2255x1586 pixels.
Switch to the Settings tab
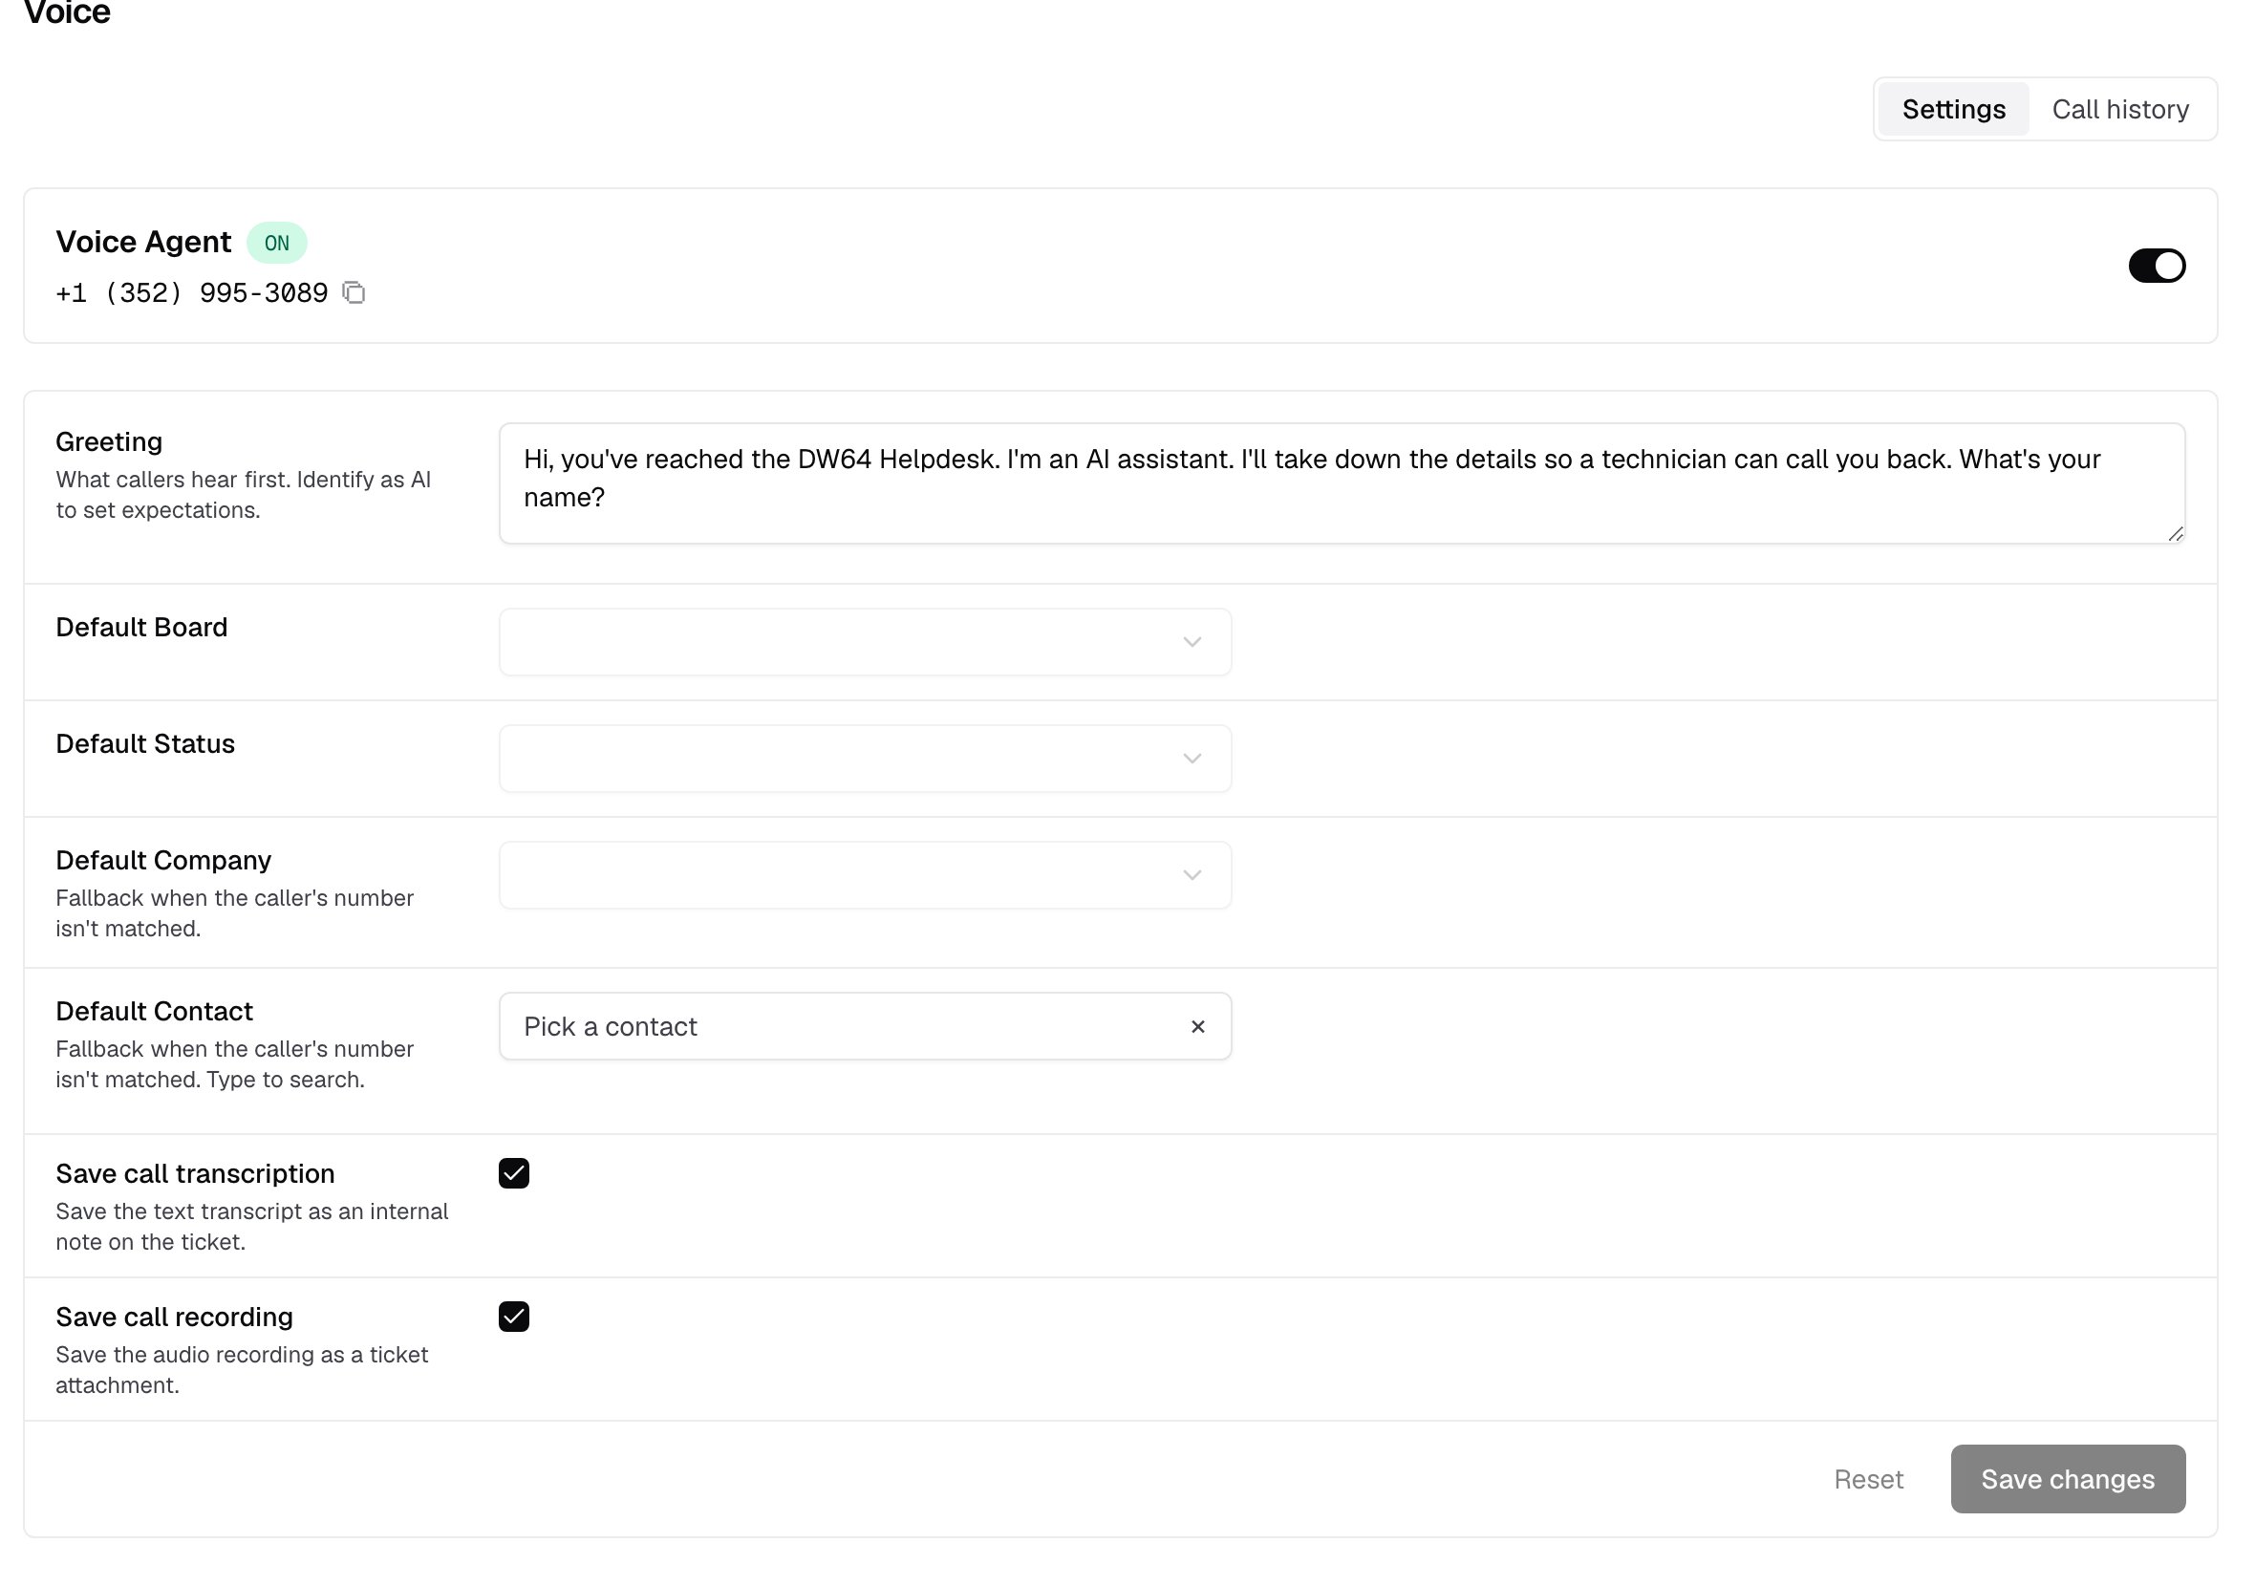pos(1952,109)
